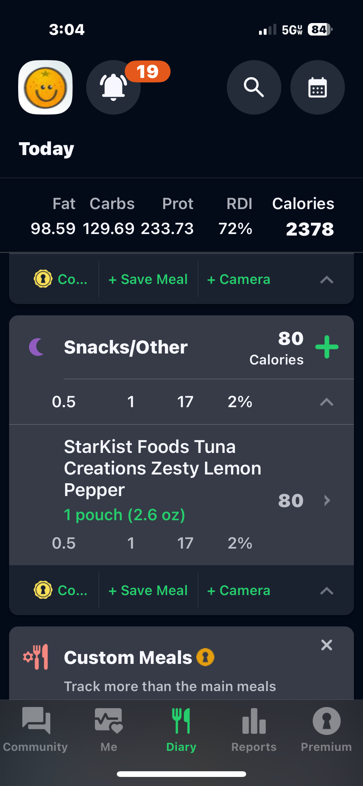This screenshot has height=786, width=363.
Task: Dismiss the Custom Meals card
Action: [x=327, y=645]
